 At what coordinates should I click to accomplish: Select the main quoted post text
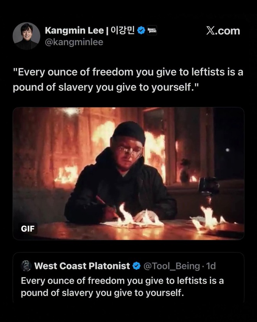128,80
